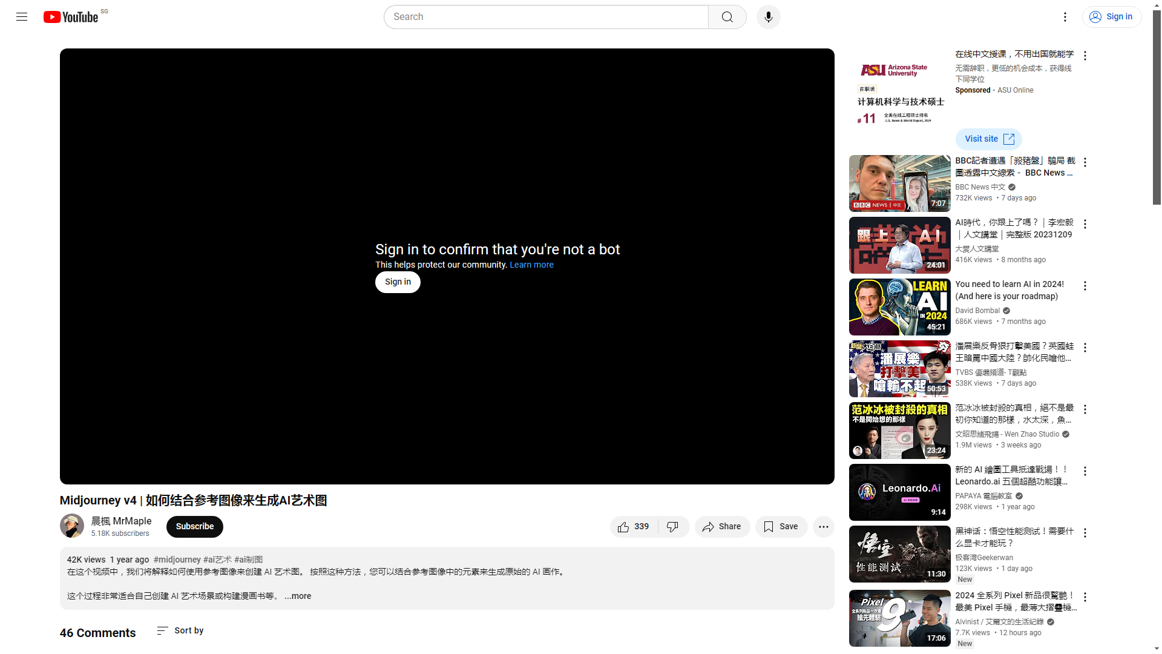The image size is (1162, 654).
Task: Save video to a playlist
Action: [781, 527]
